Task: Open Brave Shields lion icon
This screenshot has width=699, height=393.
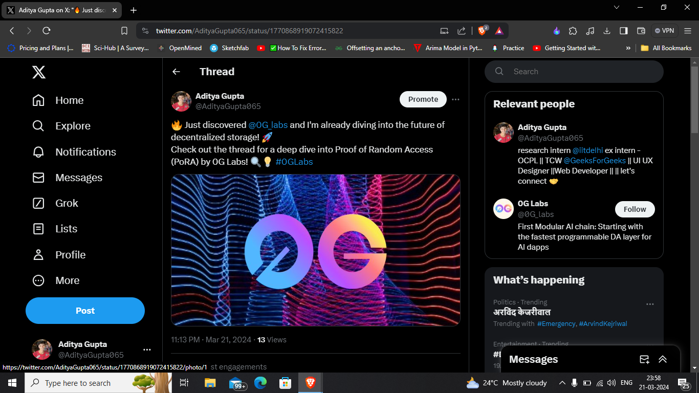Action: point(482,31)
